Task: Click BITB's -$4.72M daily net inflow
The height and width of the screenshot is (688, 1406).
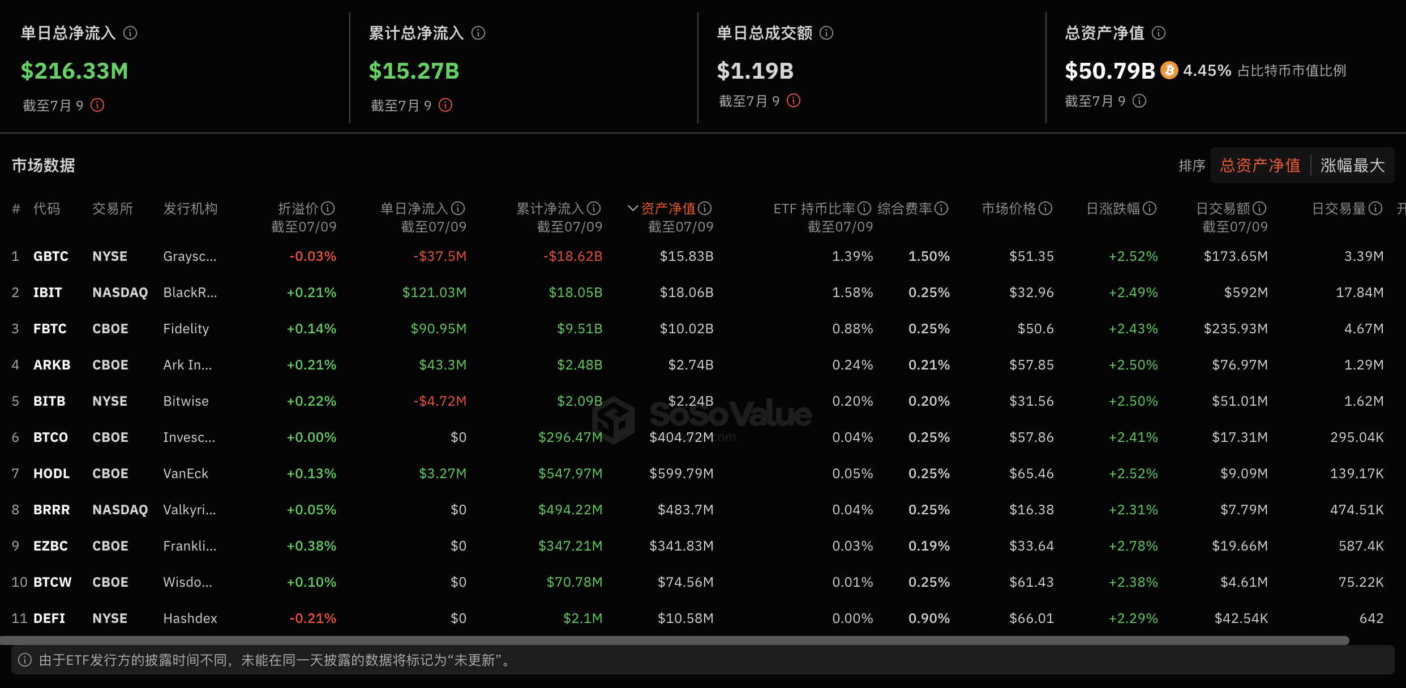Action: point(440,401)
